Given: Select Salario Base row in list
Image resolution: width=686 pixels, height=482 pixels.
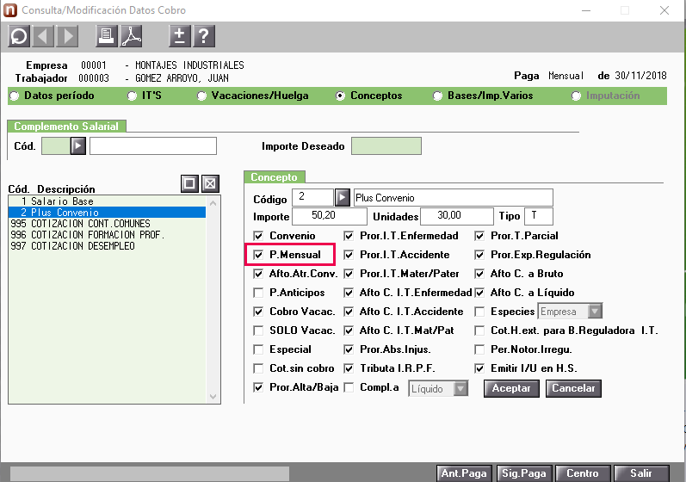Looking at the screenshot, I should [x=108, y=201].
